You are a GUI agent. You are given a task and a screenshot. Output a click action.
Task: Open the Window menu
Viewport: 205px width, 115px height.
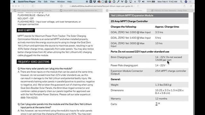point(61,2)
